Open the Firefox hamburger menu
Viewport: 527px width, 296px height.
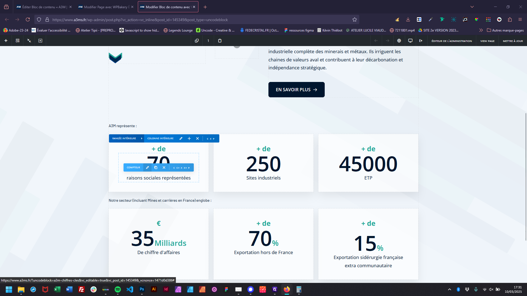(520, 19)
